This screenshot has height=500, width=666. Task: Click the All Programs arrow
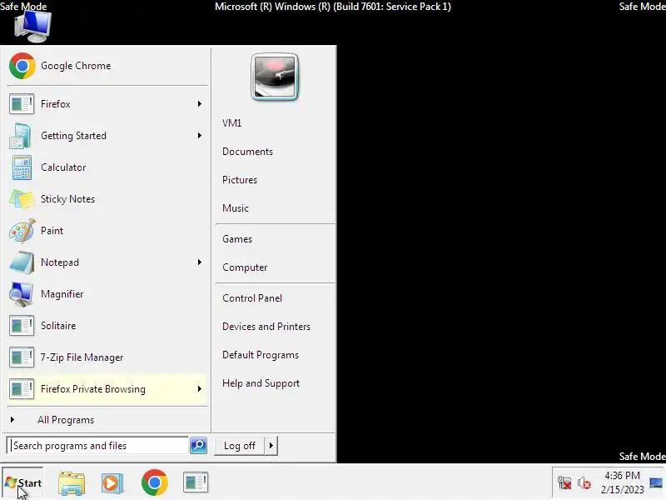click(x=12, y=420)
